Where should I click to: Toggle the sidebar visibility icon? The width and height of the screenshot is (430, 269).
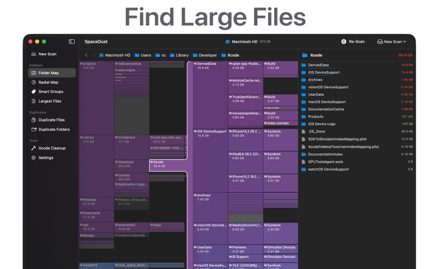click(71, 41)
